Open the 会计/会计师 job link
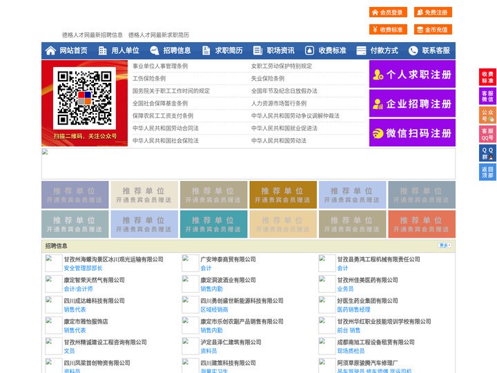 point(78,289)
